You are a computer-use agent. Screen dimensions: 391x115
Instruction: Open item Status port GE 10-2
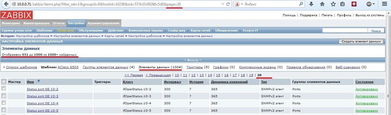(x=42, y=89)
